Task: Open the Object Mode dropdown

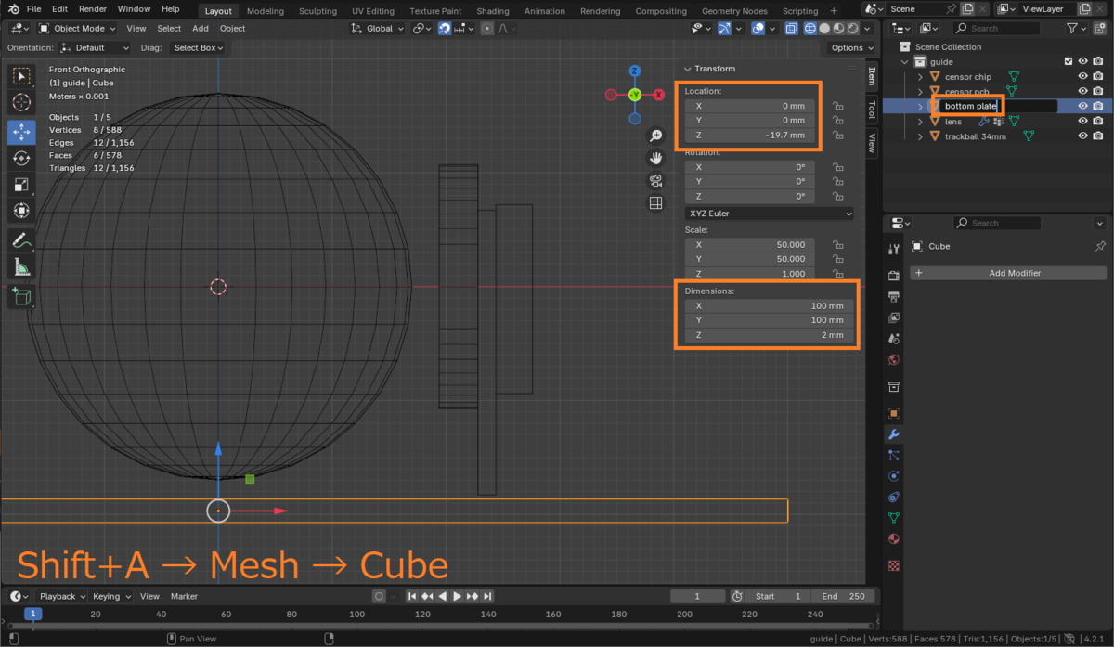Action: click(78, 29)
